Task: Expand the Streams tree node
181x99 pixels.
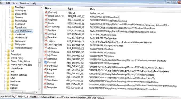Action: point(9,17)
